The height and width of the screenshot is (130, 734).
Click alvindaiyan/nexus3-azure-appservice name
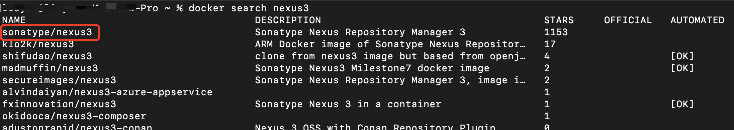pyautogui.click(x=107, y=92)
